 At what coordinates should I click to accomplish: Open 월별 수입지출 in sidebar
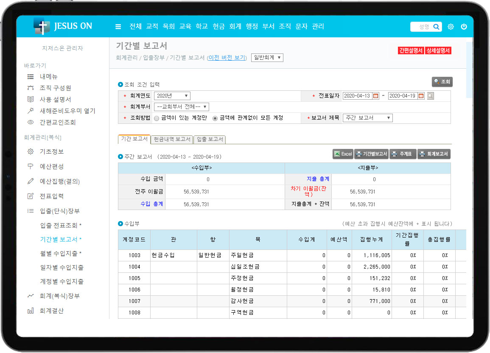(60, 253)
